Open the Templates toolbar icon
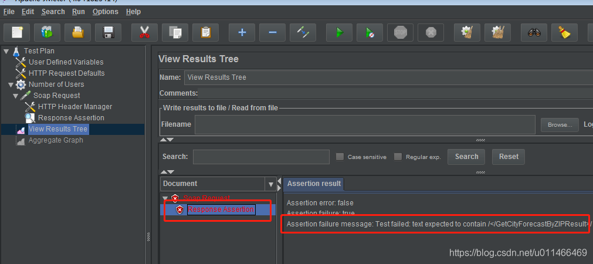The width and height of the screenshot is (593, 264). pos(47,32)
